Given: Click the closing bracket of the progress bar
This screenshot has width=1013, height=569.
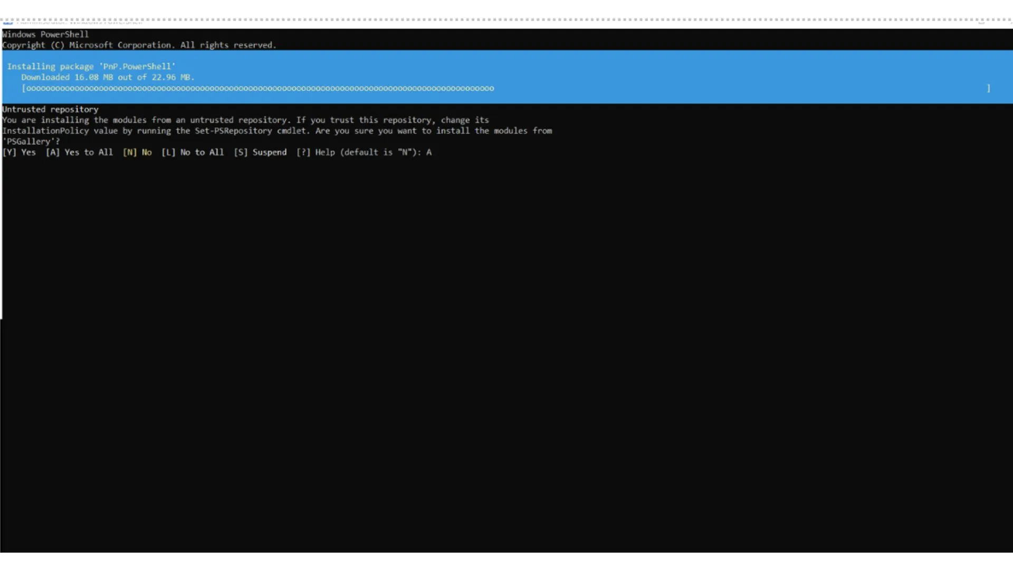Looking at the screenshot, I should [x=988, y=89].
